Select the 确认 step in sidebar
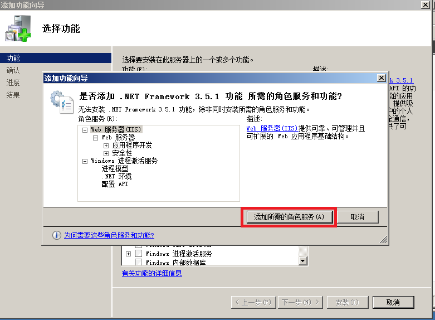435x320 pixels. click(x=13, y=70)
